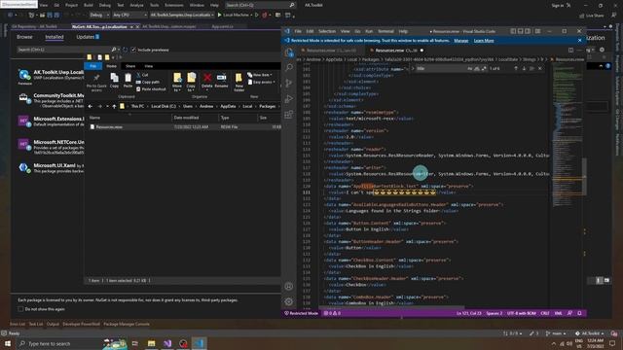Viewport: 623px width, 350px height.
Task: Toggle Match Case in VS Code find
Action: point(470,69)
